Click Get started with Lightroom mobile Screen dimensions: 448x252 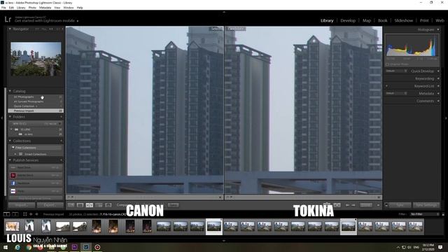(x=45, y=21)
